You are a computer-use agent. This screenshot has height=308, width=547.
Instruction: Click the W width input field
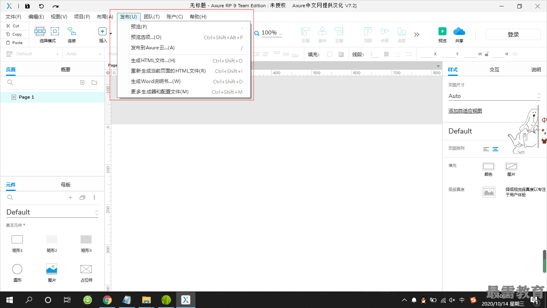tap(471, 54)
